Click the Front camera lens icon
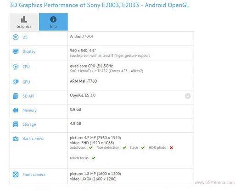Image resolution: width=240 pixels, height=191 pixels. pyautogui.click(x=16, y=174)
